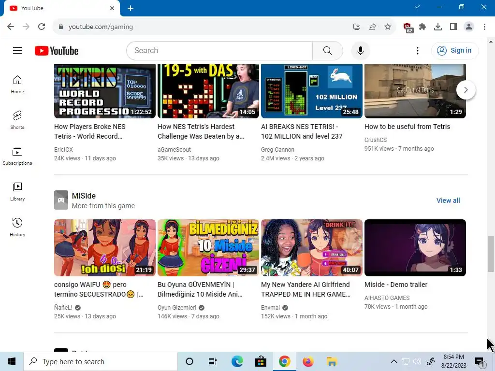Open AI Breaks NES Tetris thumbnail
Screen dimensions: 495x371
click(x=312, y=91)
